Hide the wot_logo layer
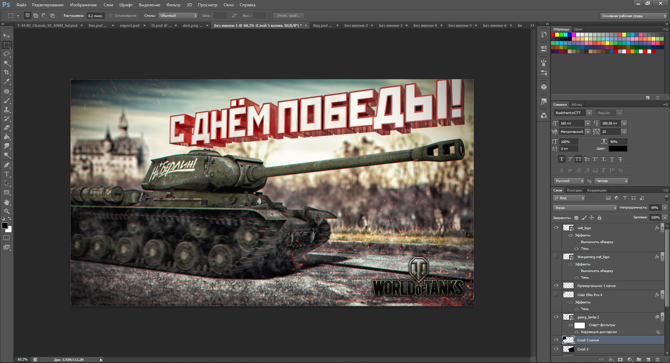670x363 pixels. (x=556, y=228)
